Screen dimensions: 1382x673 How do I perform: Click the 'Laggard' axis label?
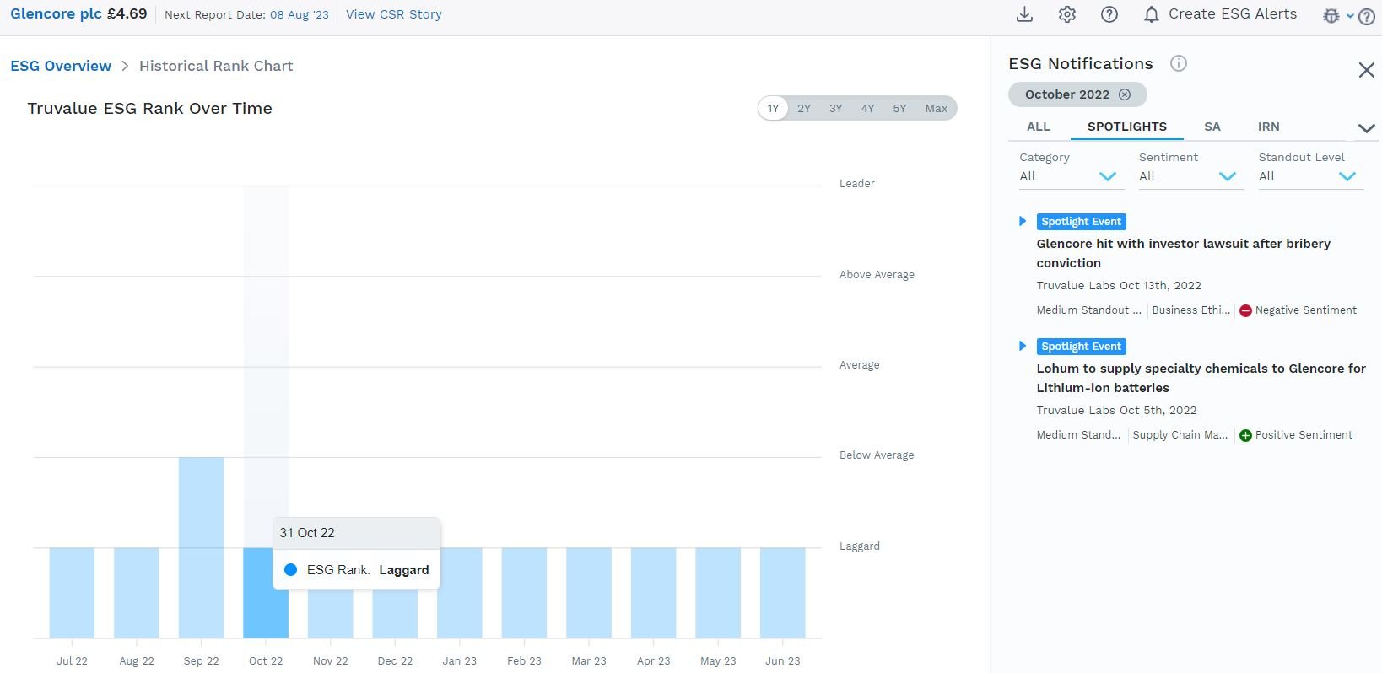pyautogui.click(x=859, y=546)
